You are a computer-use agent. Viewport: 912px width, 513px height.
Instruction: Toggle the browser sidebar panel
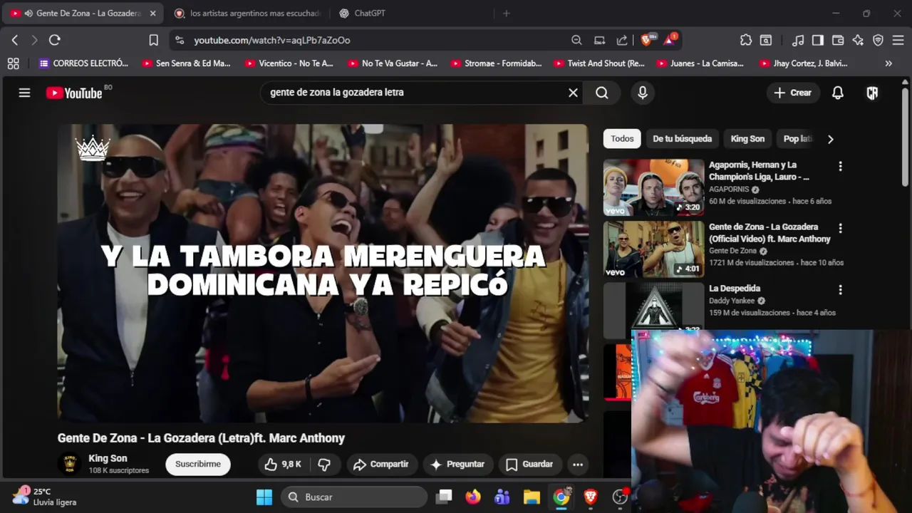click(818, 41)
